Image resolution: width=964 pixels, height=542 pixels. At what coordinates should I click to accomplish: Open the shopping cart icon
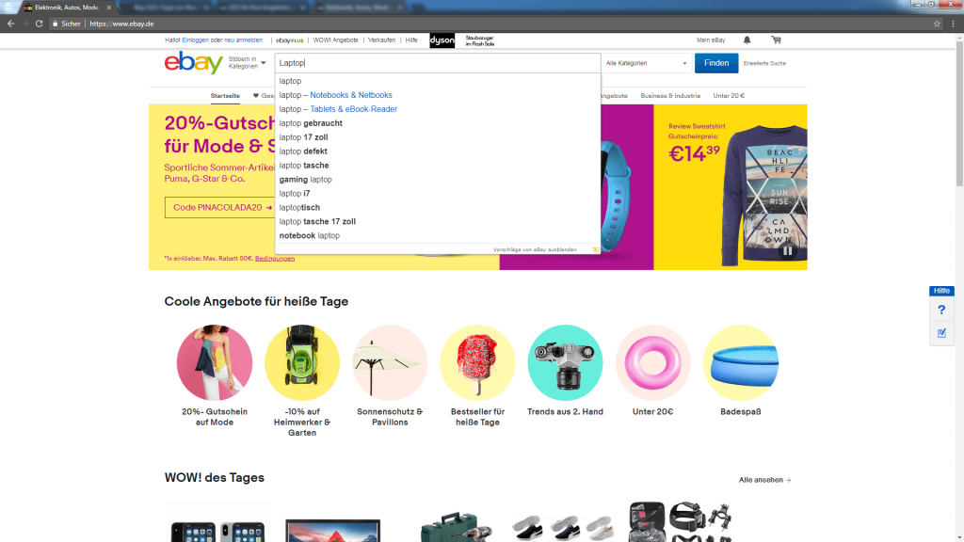coord(777,40)
